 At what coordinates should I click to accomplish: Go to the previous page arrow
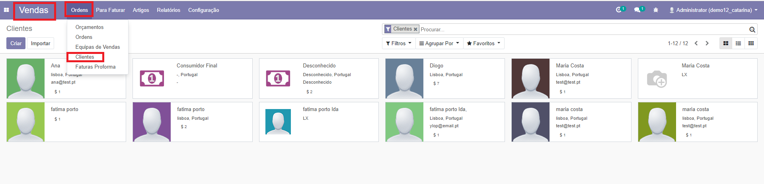pos(696,43)
